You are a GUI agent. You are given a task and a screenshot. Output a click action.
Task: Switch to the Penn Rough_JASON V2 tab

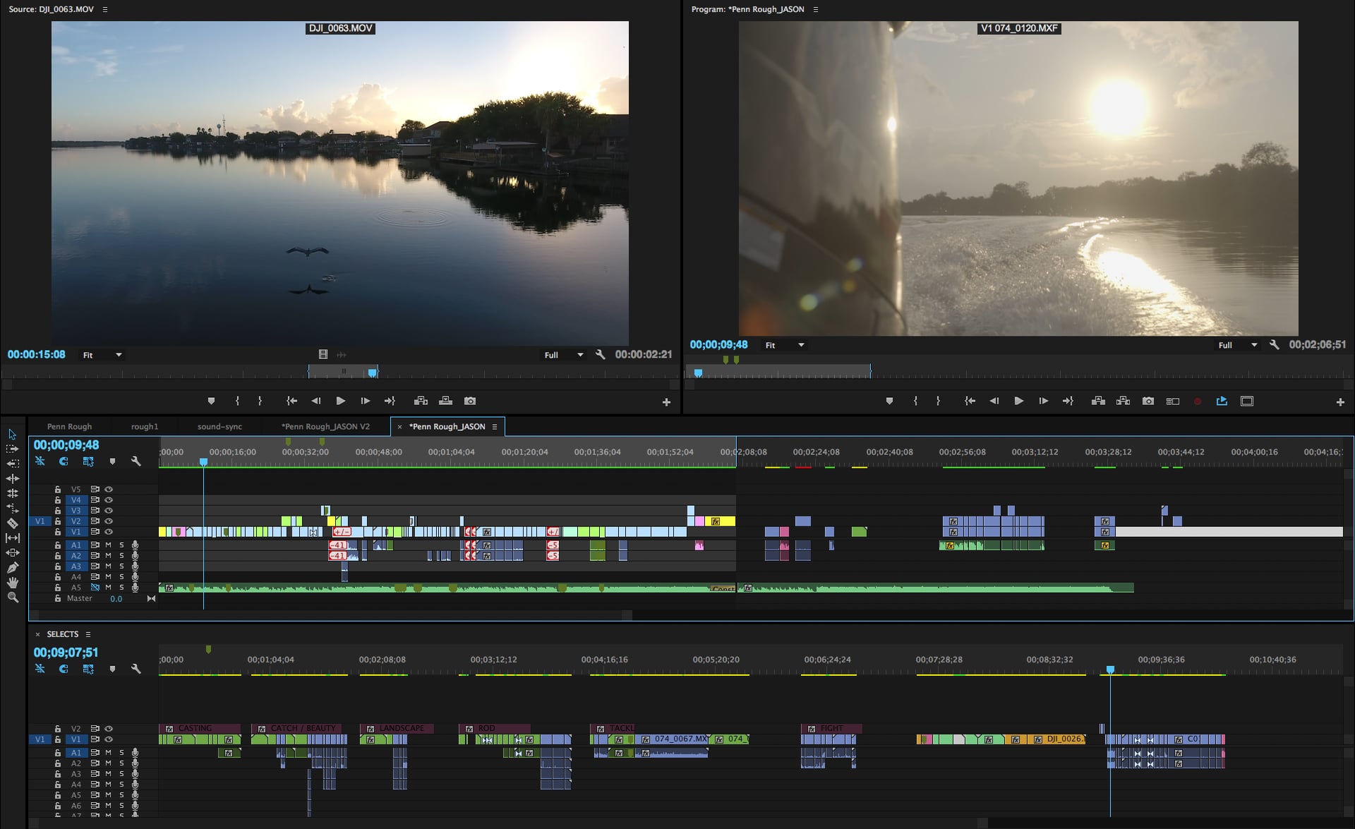click(x=325, y=426)
